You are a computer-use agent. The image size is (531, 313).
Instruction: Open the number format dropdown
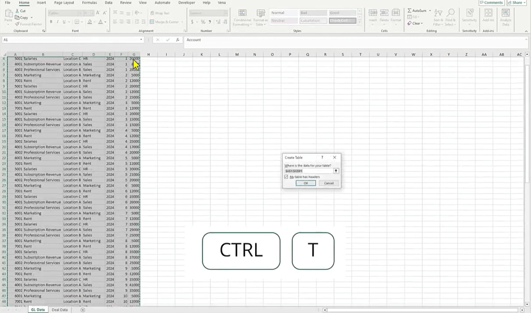point(226,13)
